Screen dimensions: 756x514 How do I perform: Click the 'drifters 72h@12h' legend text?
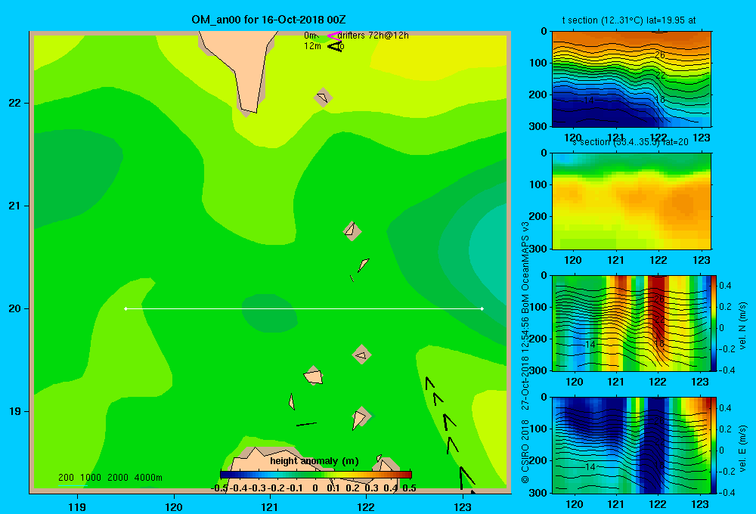point(373,36)
